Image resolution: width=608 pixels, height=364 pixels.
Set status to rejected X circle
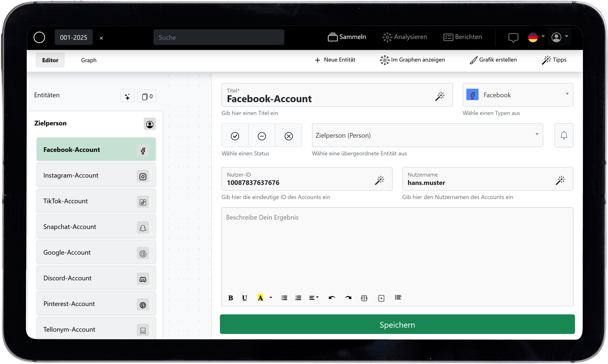click(x=289, y=136)
